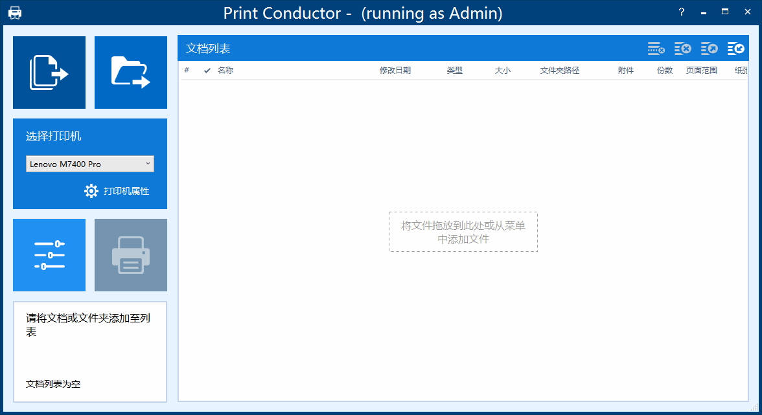Open help via the question mark

682,12
